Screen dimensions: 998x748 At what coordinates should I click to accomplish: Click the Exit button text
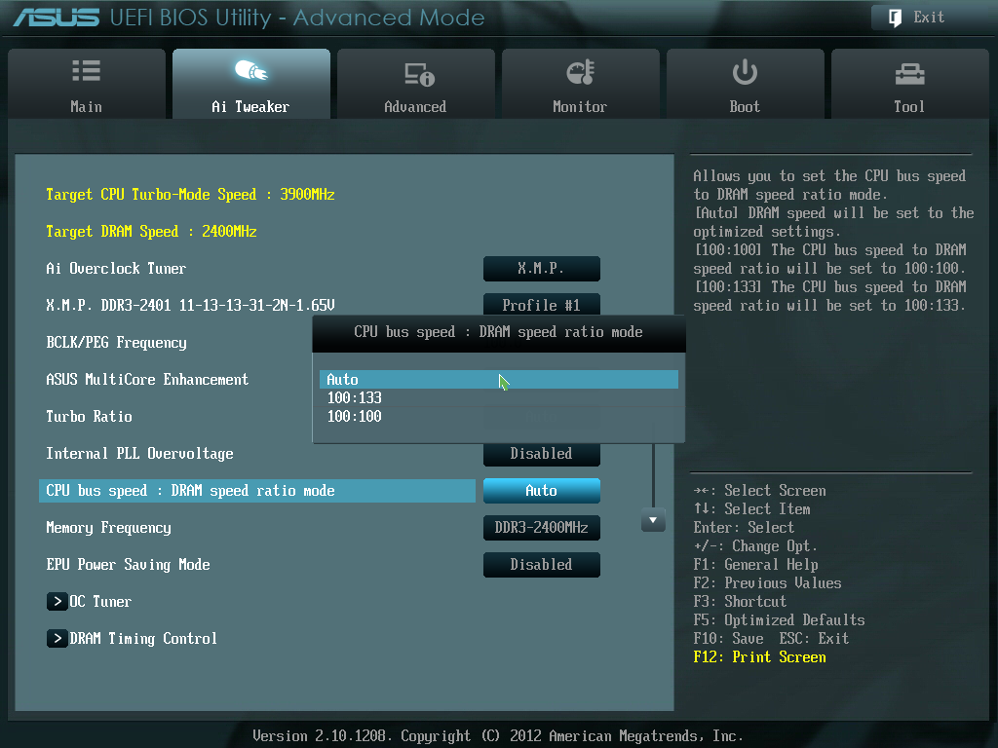coord(929,18)
